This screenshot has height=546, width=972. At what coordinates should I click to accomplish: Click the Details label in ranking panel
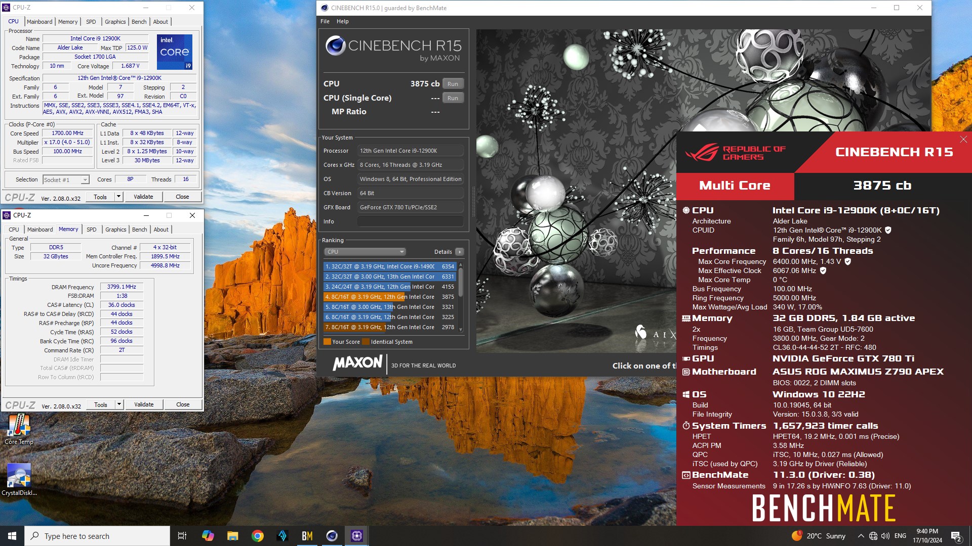tap(443, 252)
